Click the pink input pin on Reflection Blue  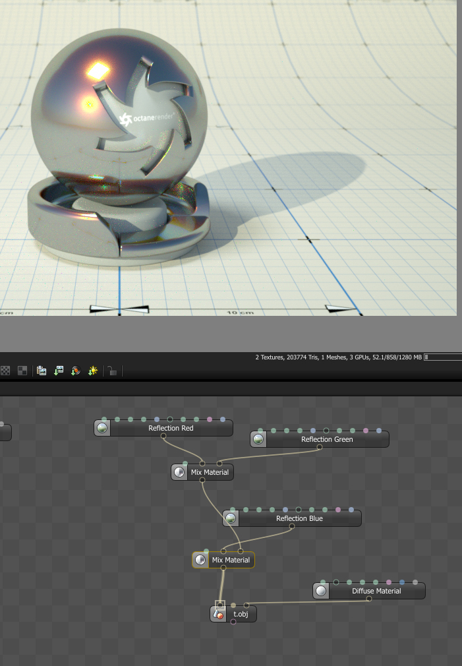338,510
